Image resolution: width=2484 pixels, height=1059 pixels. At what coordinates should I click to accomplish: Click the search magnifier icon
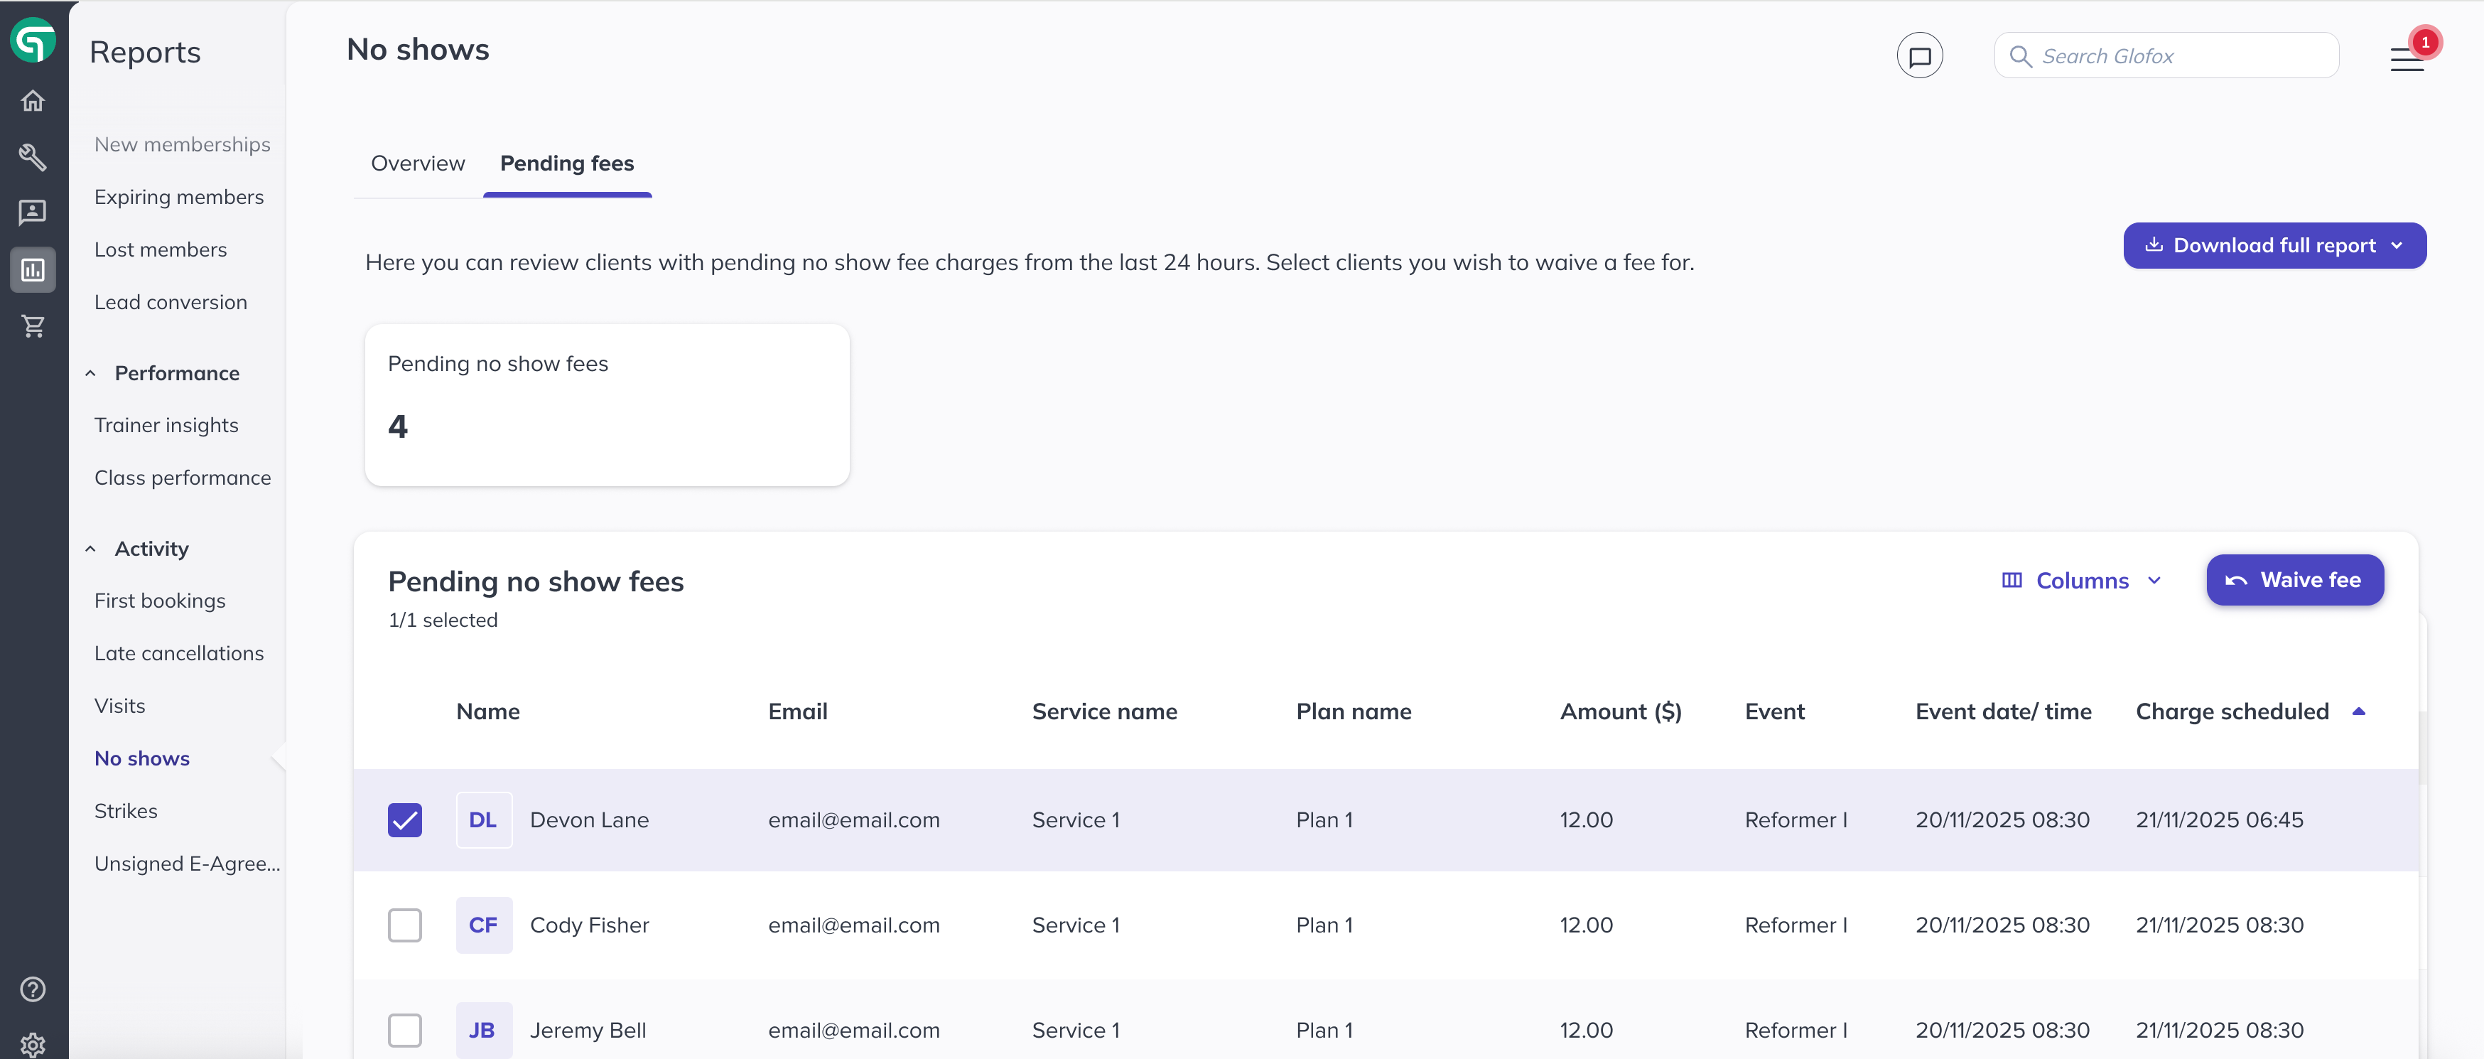point(2020,56)
